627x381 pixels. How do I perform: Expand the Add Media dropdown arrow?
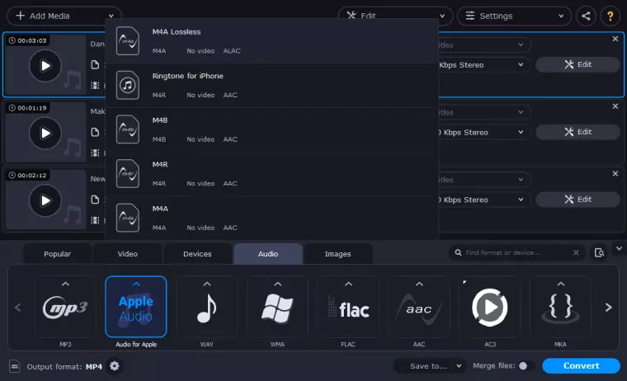pos(111,16)
